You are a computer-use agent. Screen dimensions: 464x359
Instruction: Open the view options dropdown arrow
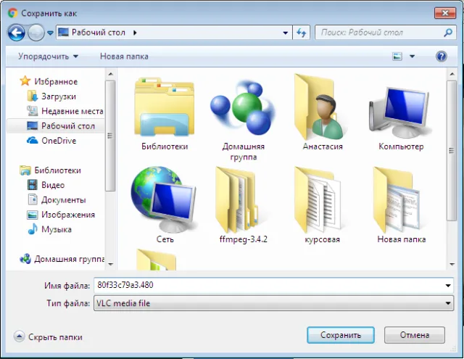click(x=412, y=57)
